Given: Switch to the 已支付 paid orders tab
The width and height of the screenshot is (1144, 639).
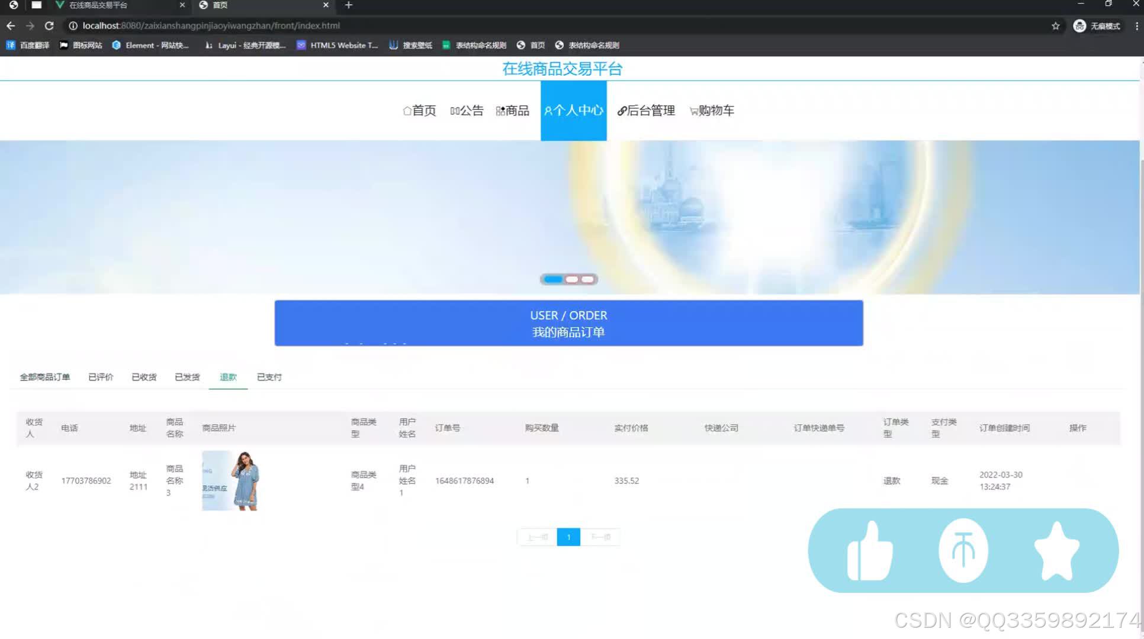Looking at the screenshot, I should (x=269, y=377).
